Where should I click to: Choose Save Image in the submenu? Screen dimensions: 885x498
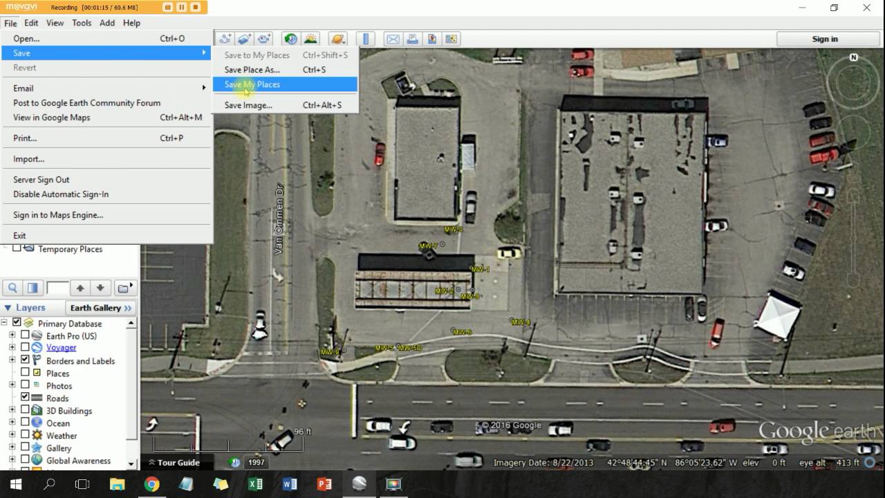tap(285, 105)
